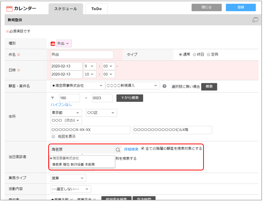Click the 空き時間 button
263x201 pixels.
click(x=144, y=198)
